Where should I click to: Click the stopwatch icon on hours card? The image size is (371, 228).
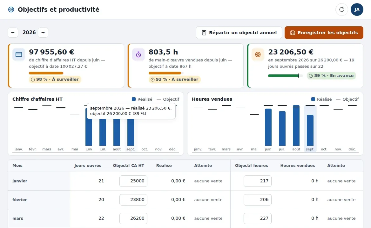[138, 54]
